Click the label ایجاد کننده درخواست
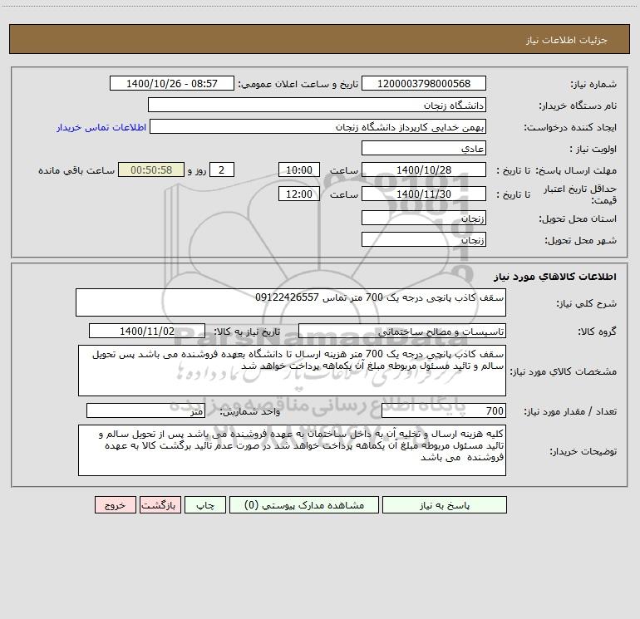 coord(570,127)
